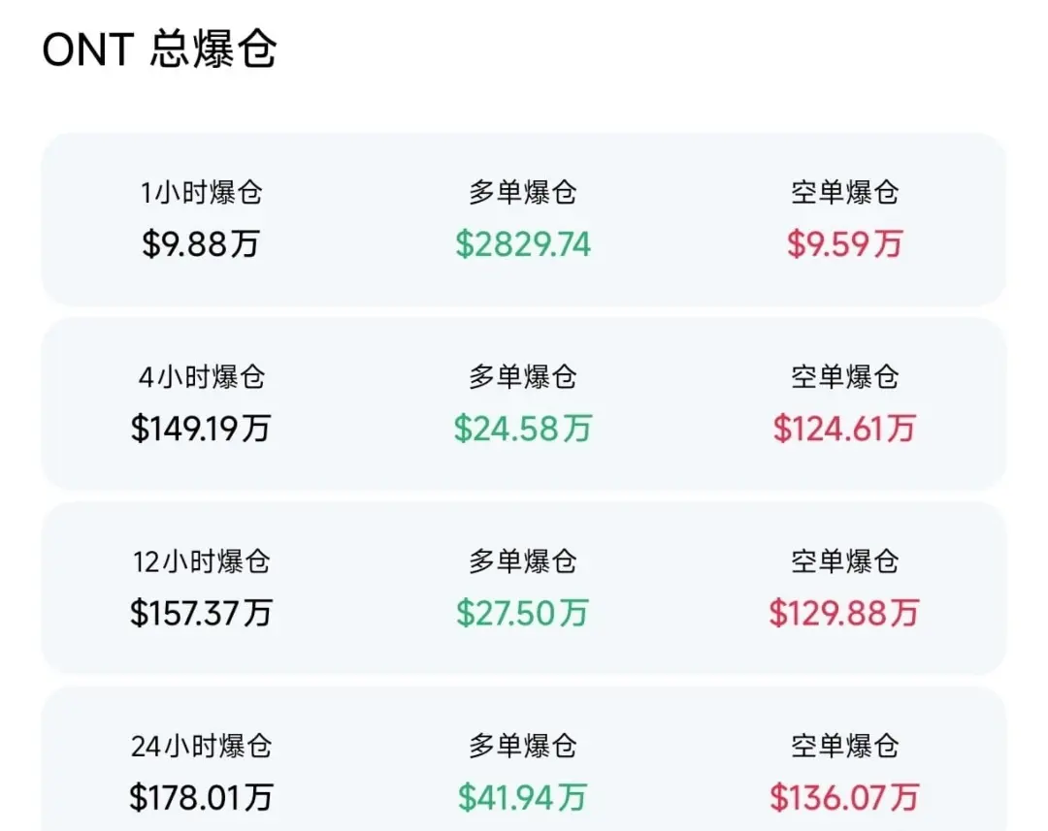Click the $157.37万 total value
Image resolution: width=1048 pixels, height=831 pixels.
tap(201, 612)
